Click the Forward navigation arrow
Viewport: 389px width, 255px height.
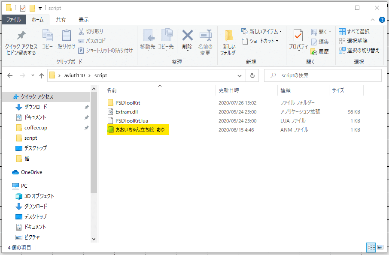tap(23, 75)
